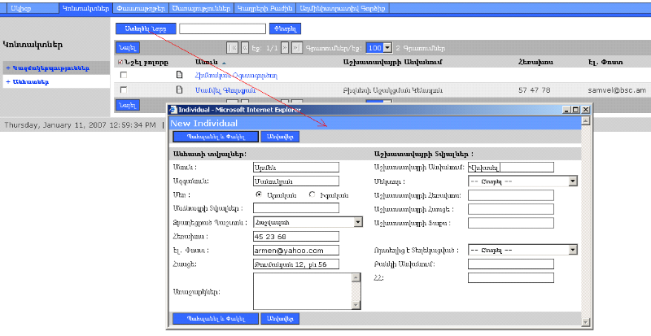Open industry dropdown below employer name field
This screenshot has width=651, height=336.
click(x=573, y=181)
